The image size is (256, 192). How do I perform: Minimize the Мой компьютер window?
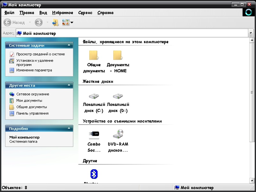(x=236, y=4)
